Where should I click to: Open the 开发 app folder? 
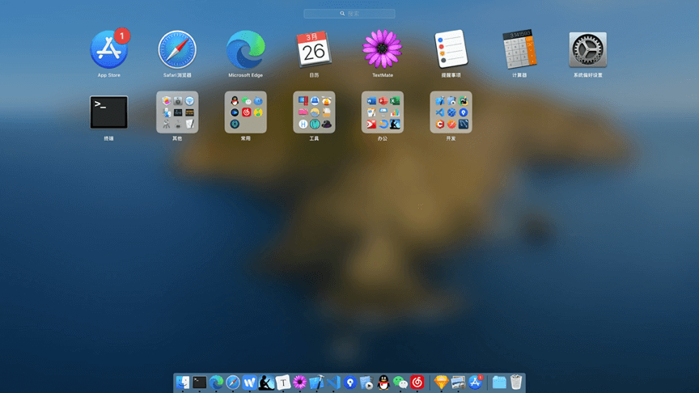pyautogui.click(x=451, y=112)
